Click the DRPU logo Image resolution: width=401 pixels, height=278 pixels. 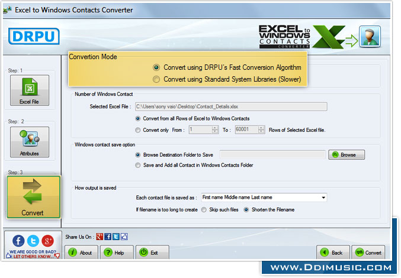click(x=34, y=36)
